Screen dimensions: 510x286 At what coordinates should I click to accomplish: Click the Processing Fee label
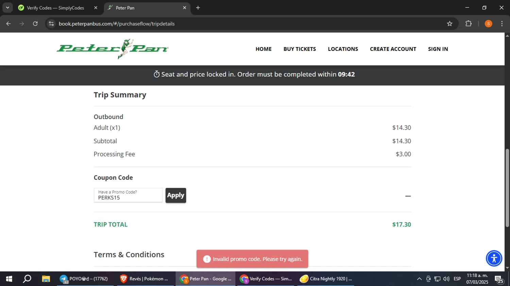114,154
